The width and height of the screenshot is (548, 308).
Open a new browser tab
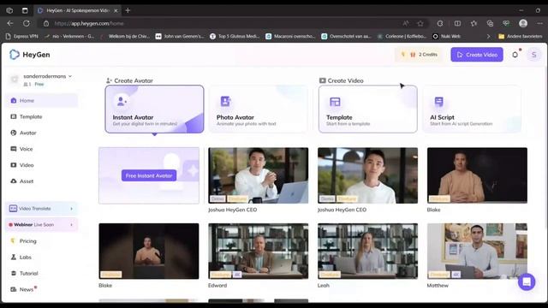point(128,10)
